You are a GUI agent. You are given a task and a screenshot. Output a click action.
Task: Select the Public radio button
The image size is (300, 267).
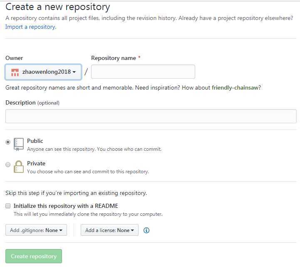[8, 142]
